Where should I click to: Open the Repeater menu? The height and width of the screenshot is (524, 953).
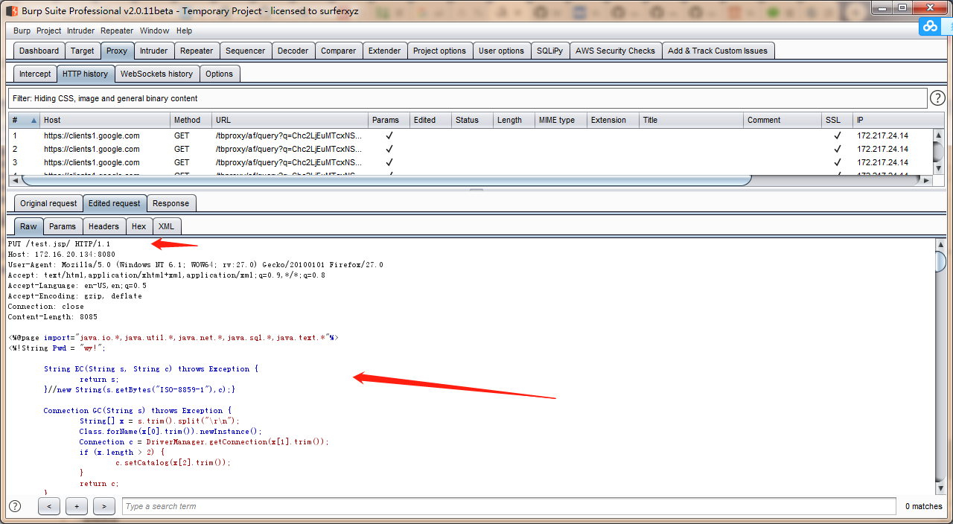tap(117, 31)
